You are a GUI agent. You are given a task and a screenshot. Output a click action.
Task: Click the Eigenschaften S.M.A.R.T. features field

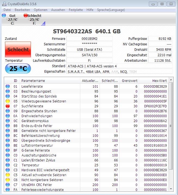(119, 72)
